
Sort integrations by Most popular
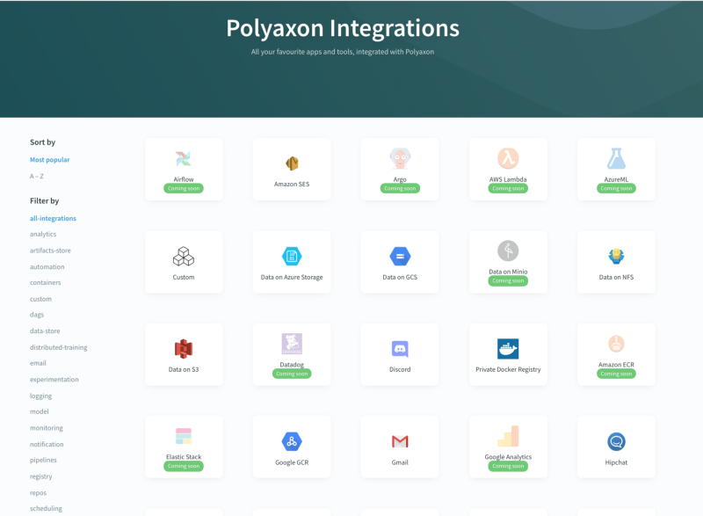pos(50,160)
